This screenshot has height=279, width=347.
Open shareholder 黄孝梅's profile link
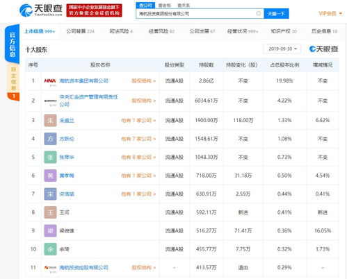click(67, 176)
